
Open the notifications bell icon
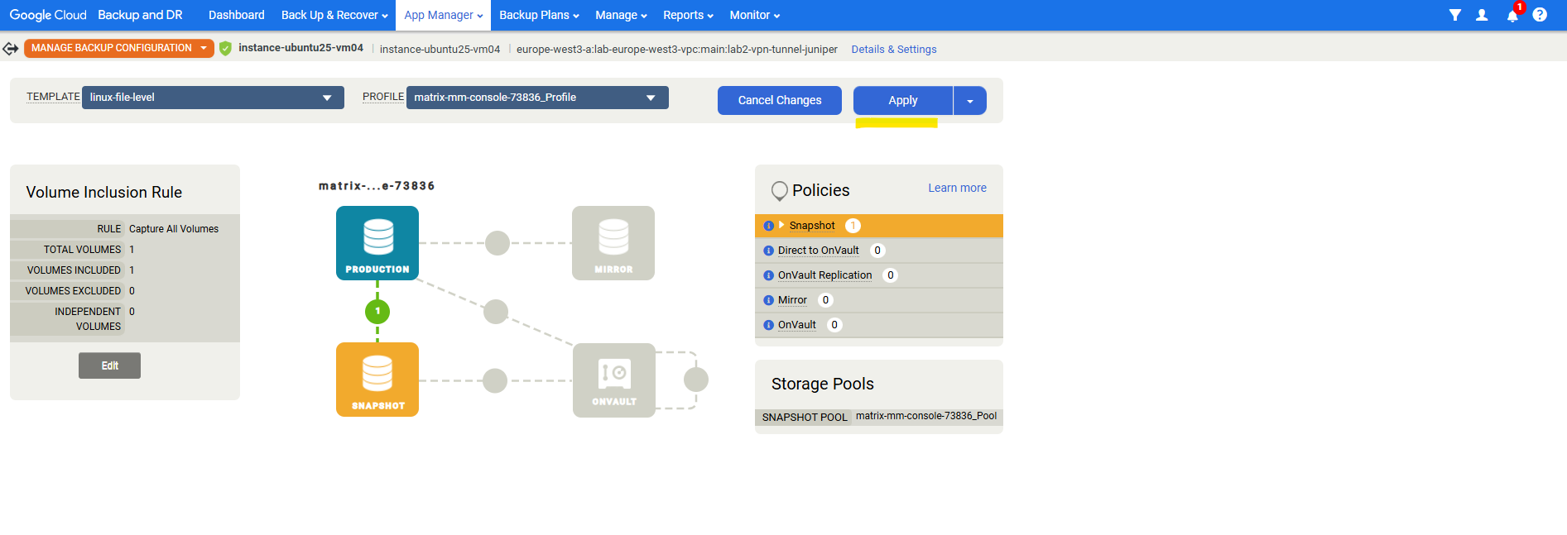(1512, 15)
